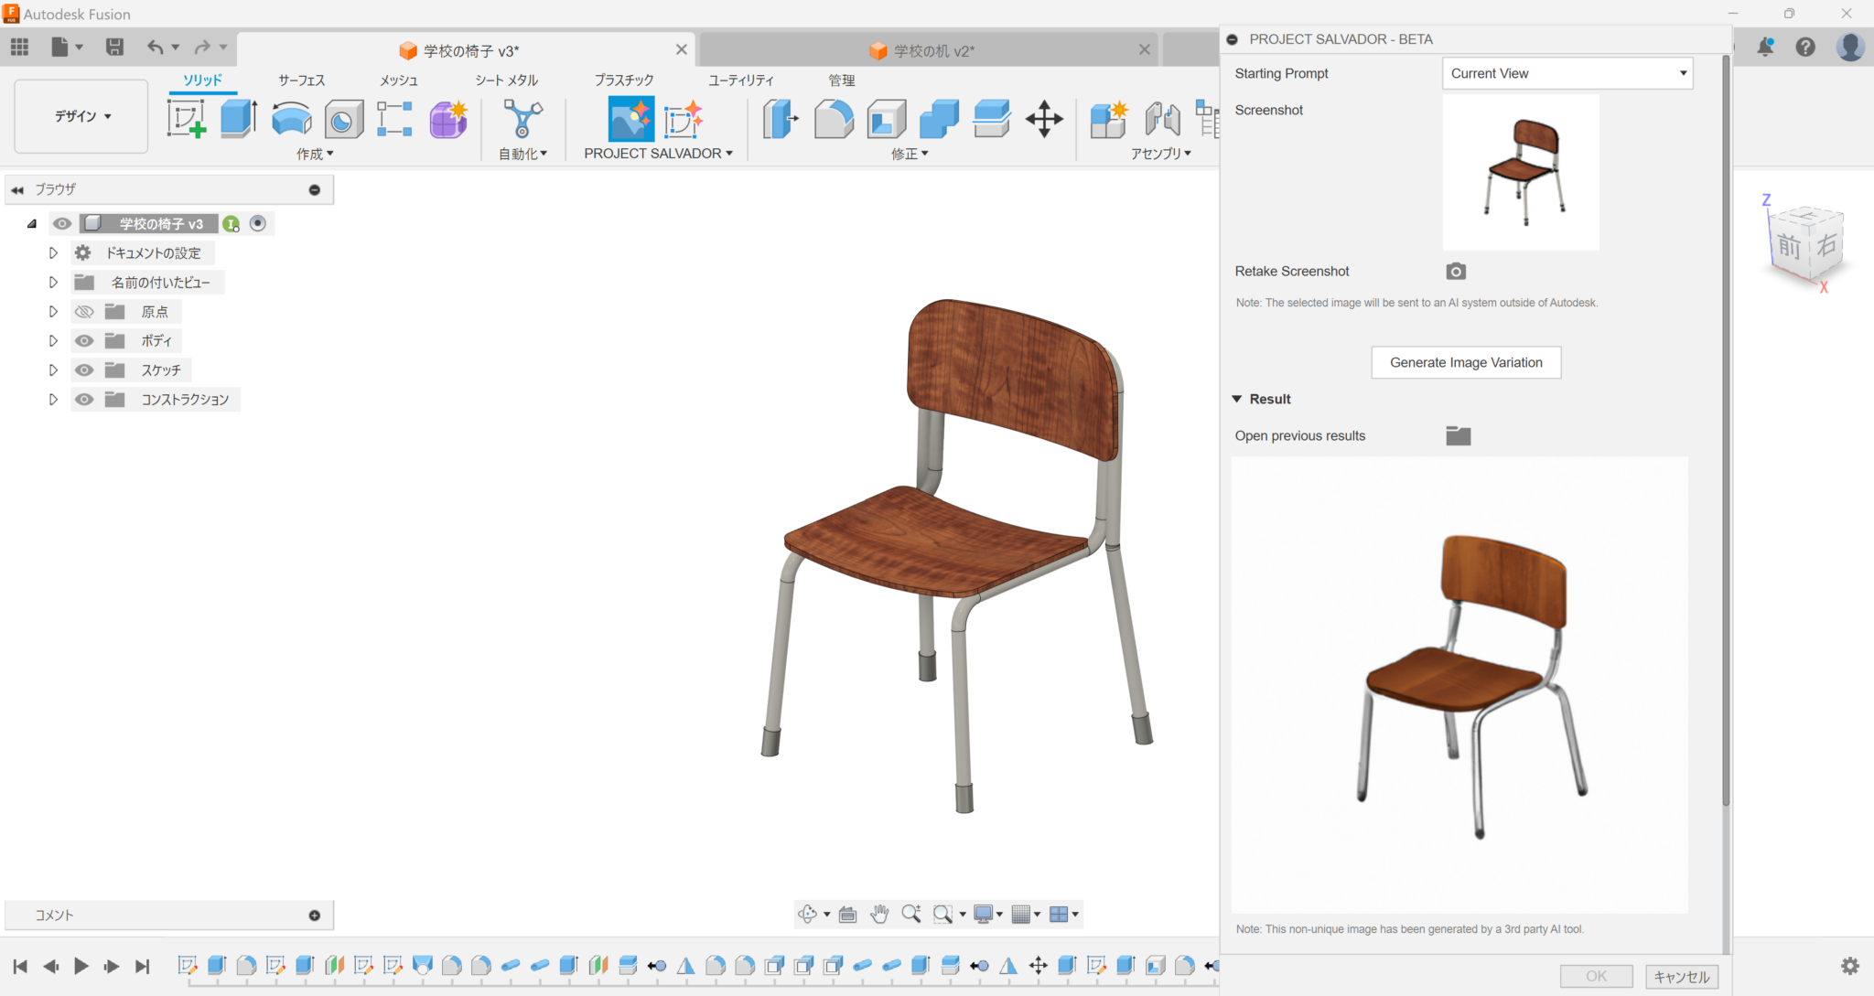Open the Extrude tool

[238, 119]
